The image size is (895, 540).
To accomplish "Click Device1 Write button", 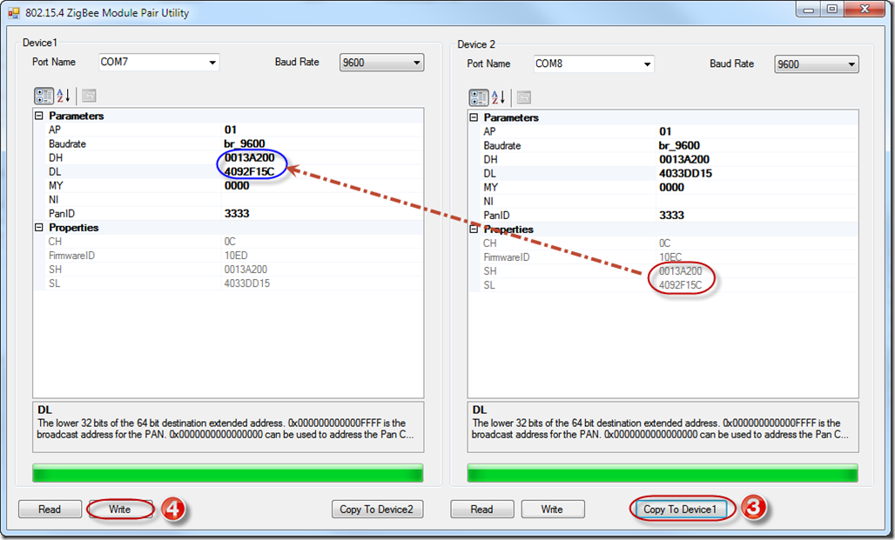I will [x=120, y=510].
